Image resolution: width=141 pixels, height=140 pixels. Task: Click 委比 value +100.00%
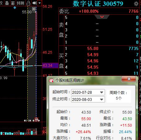(89, 11)
